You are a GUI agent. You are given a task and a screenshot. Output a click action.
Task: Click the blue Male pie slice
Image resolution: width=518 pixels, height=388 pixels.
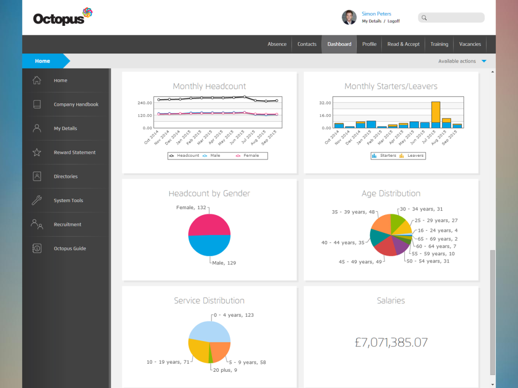pos(209,246)
